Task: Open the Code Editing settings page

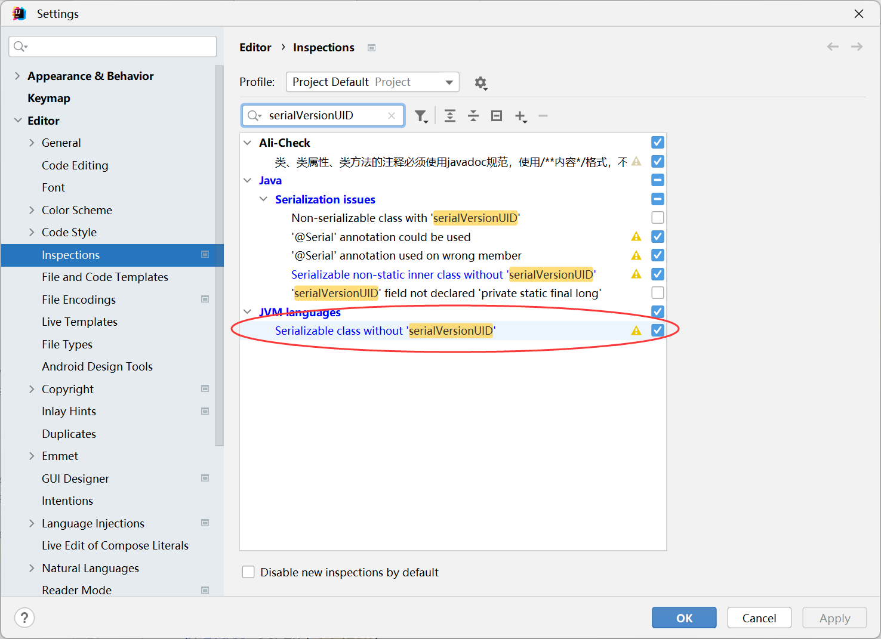Action: point(75,165)
